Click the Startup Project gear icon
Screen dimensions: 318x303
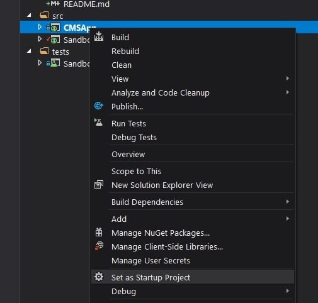[x=99, y=277]
